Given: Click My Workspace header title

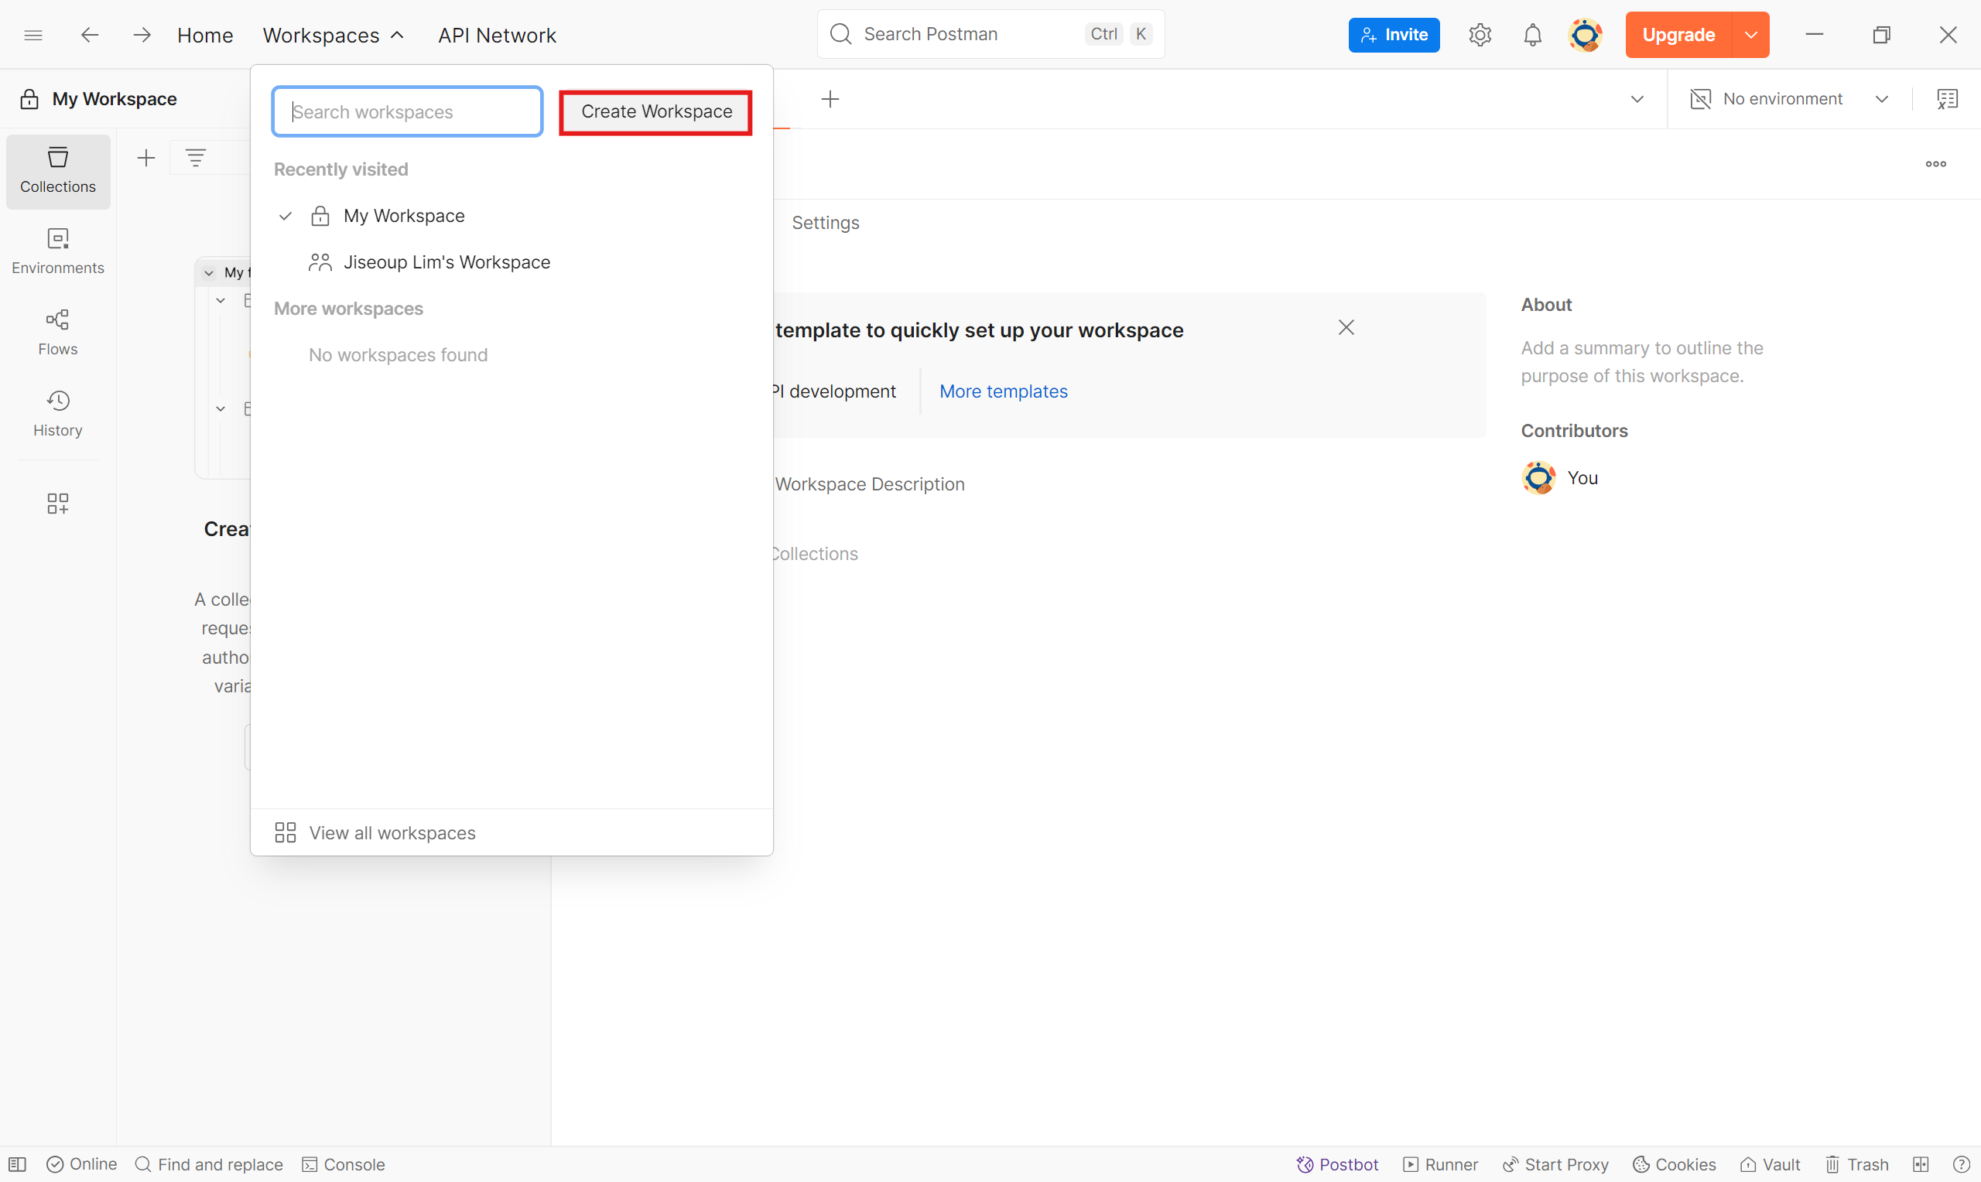Looking at the screenshot, I should 114,99.
